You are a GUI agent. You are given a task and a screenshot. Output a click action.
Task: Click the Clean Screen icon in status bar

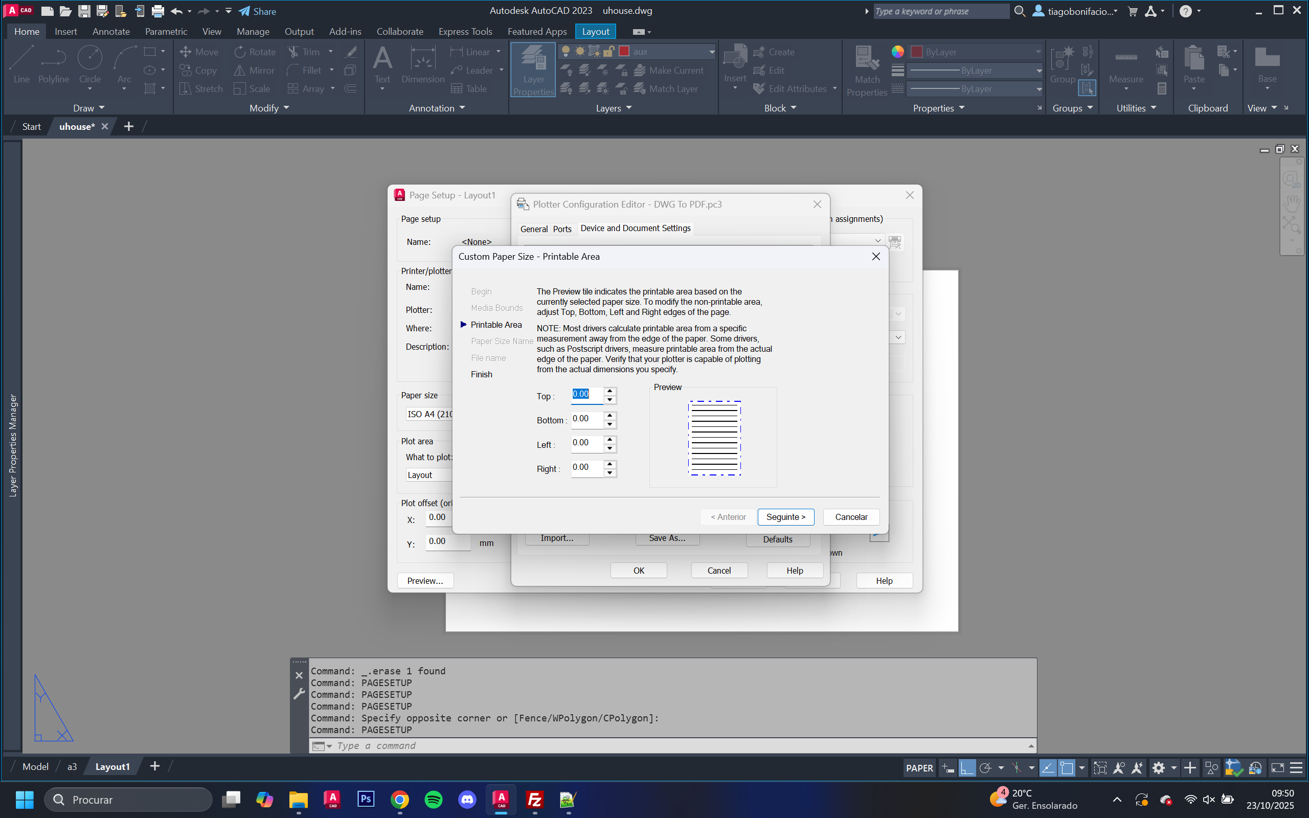[x=1277, y=768]
